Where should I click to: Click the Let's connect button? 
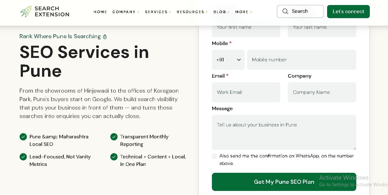348,12
